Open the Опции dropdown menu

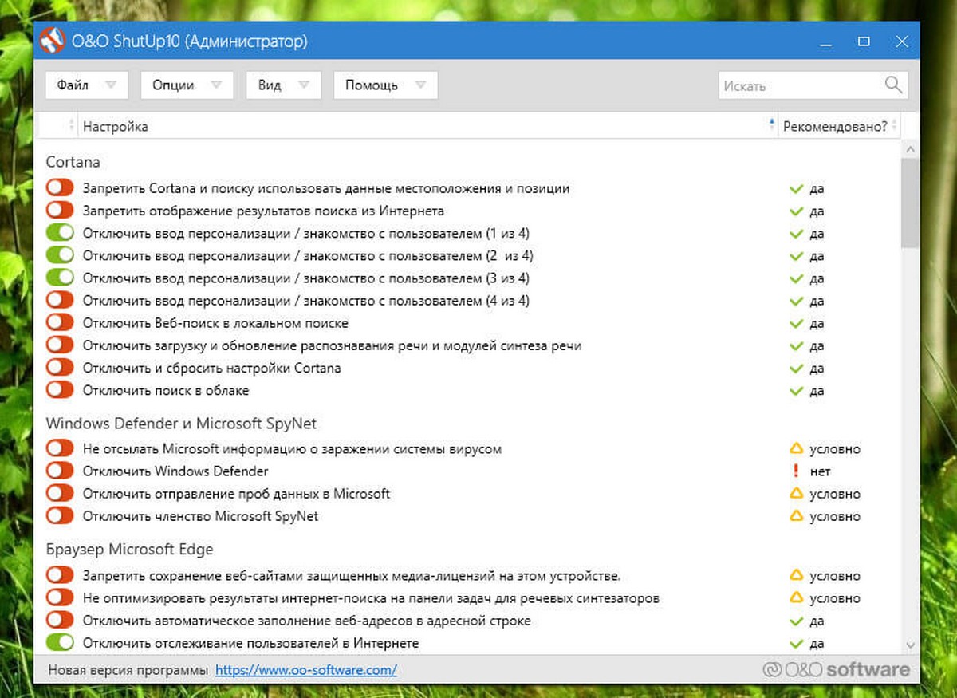[187, 85]
